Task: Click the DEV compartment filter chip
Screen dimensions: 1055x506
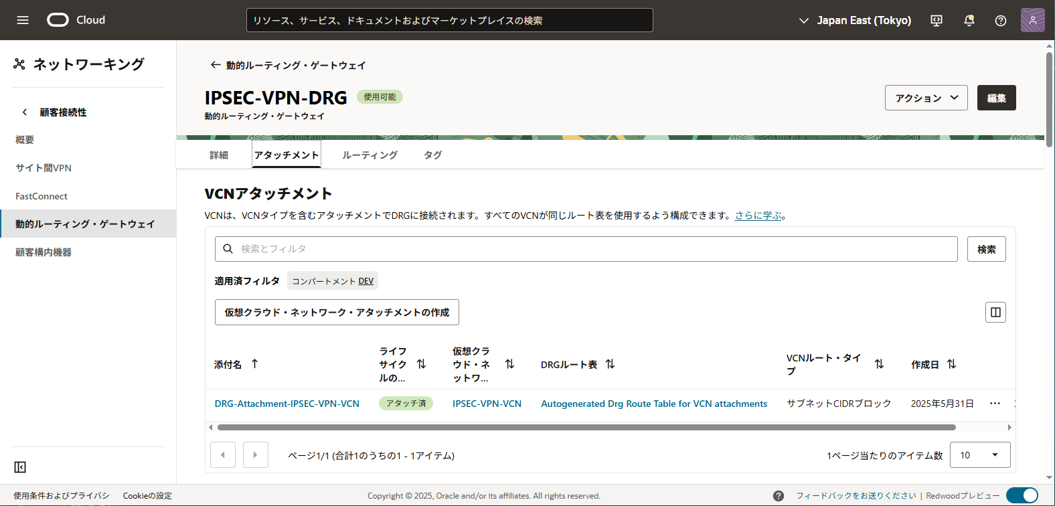Action: (x=333, y=281)
